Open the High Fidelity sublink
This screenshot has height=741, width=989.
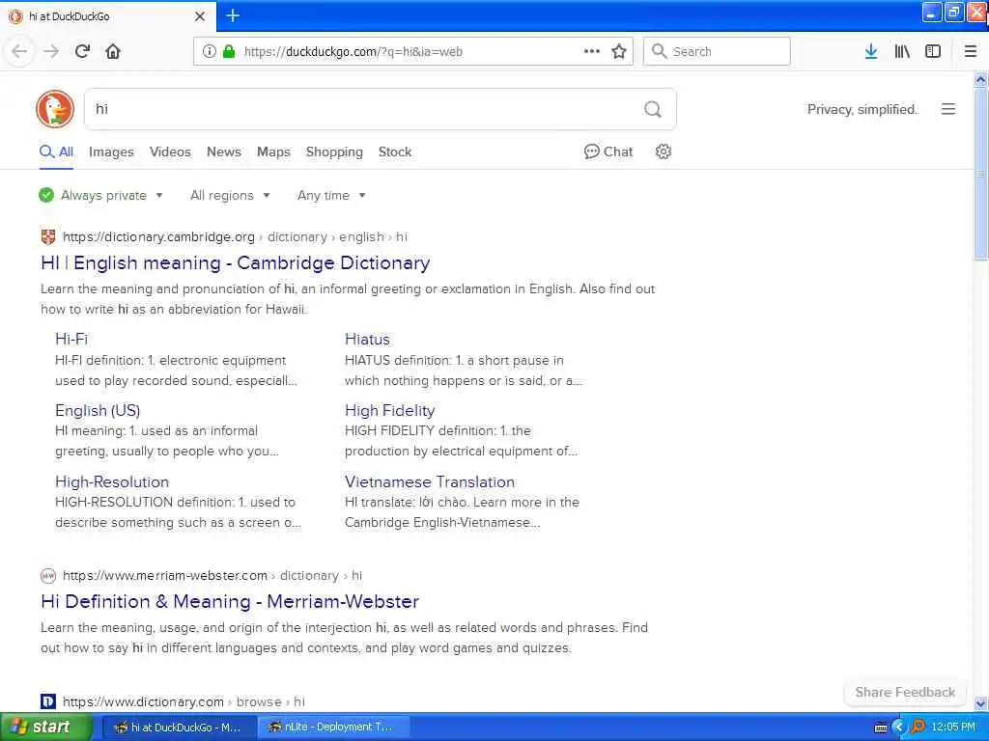click(x=390, y=410)
